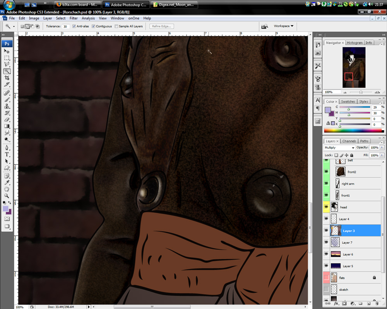Select the Crop tool
The height and width of the screenshot is (309, 387).
7,78
